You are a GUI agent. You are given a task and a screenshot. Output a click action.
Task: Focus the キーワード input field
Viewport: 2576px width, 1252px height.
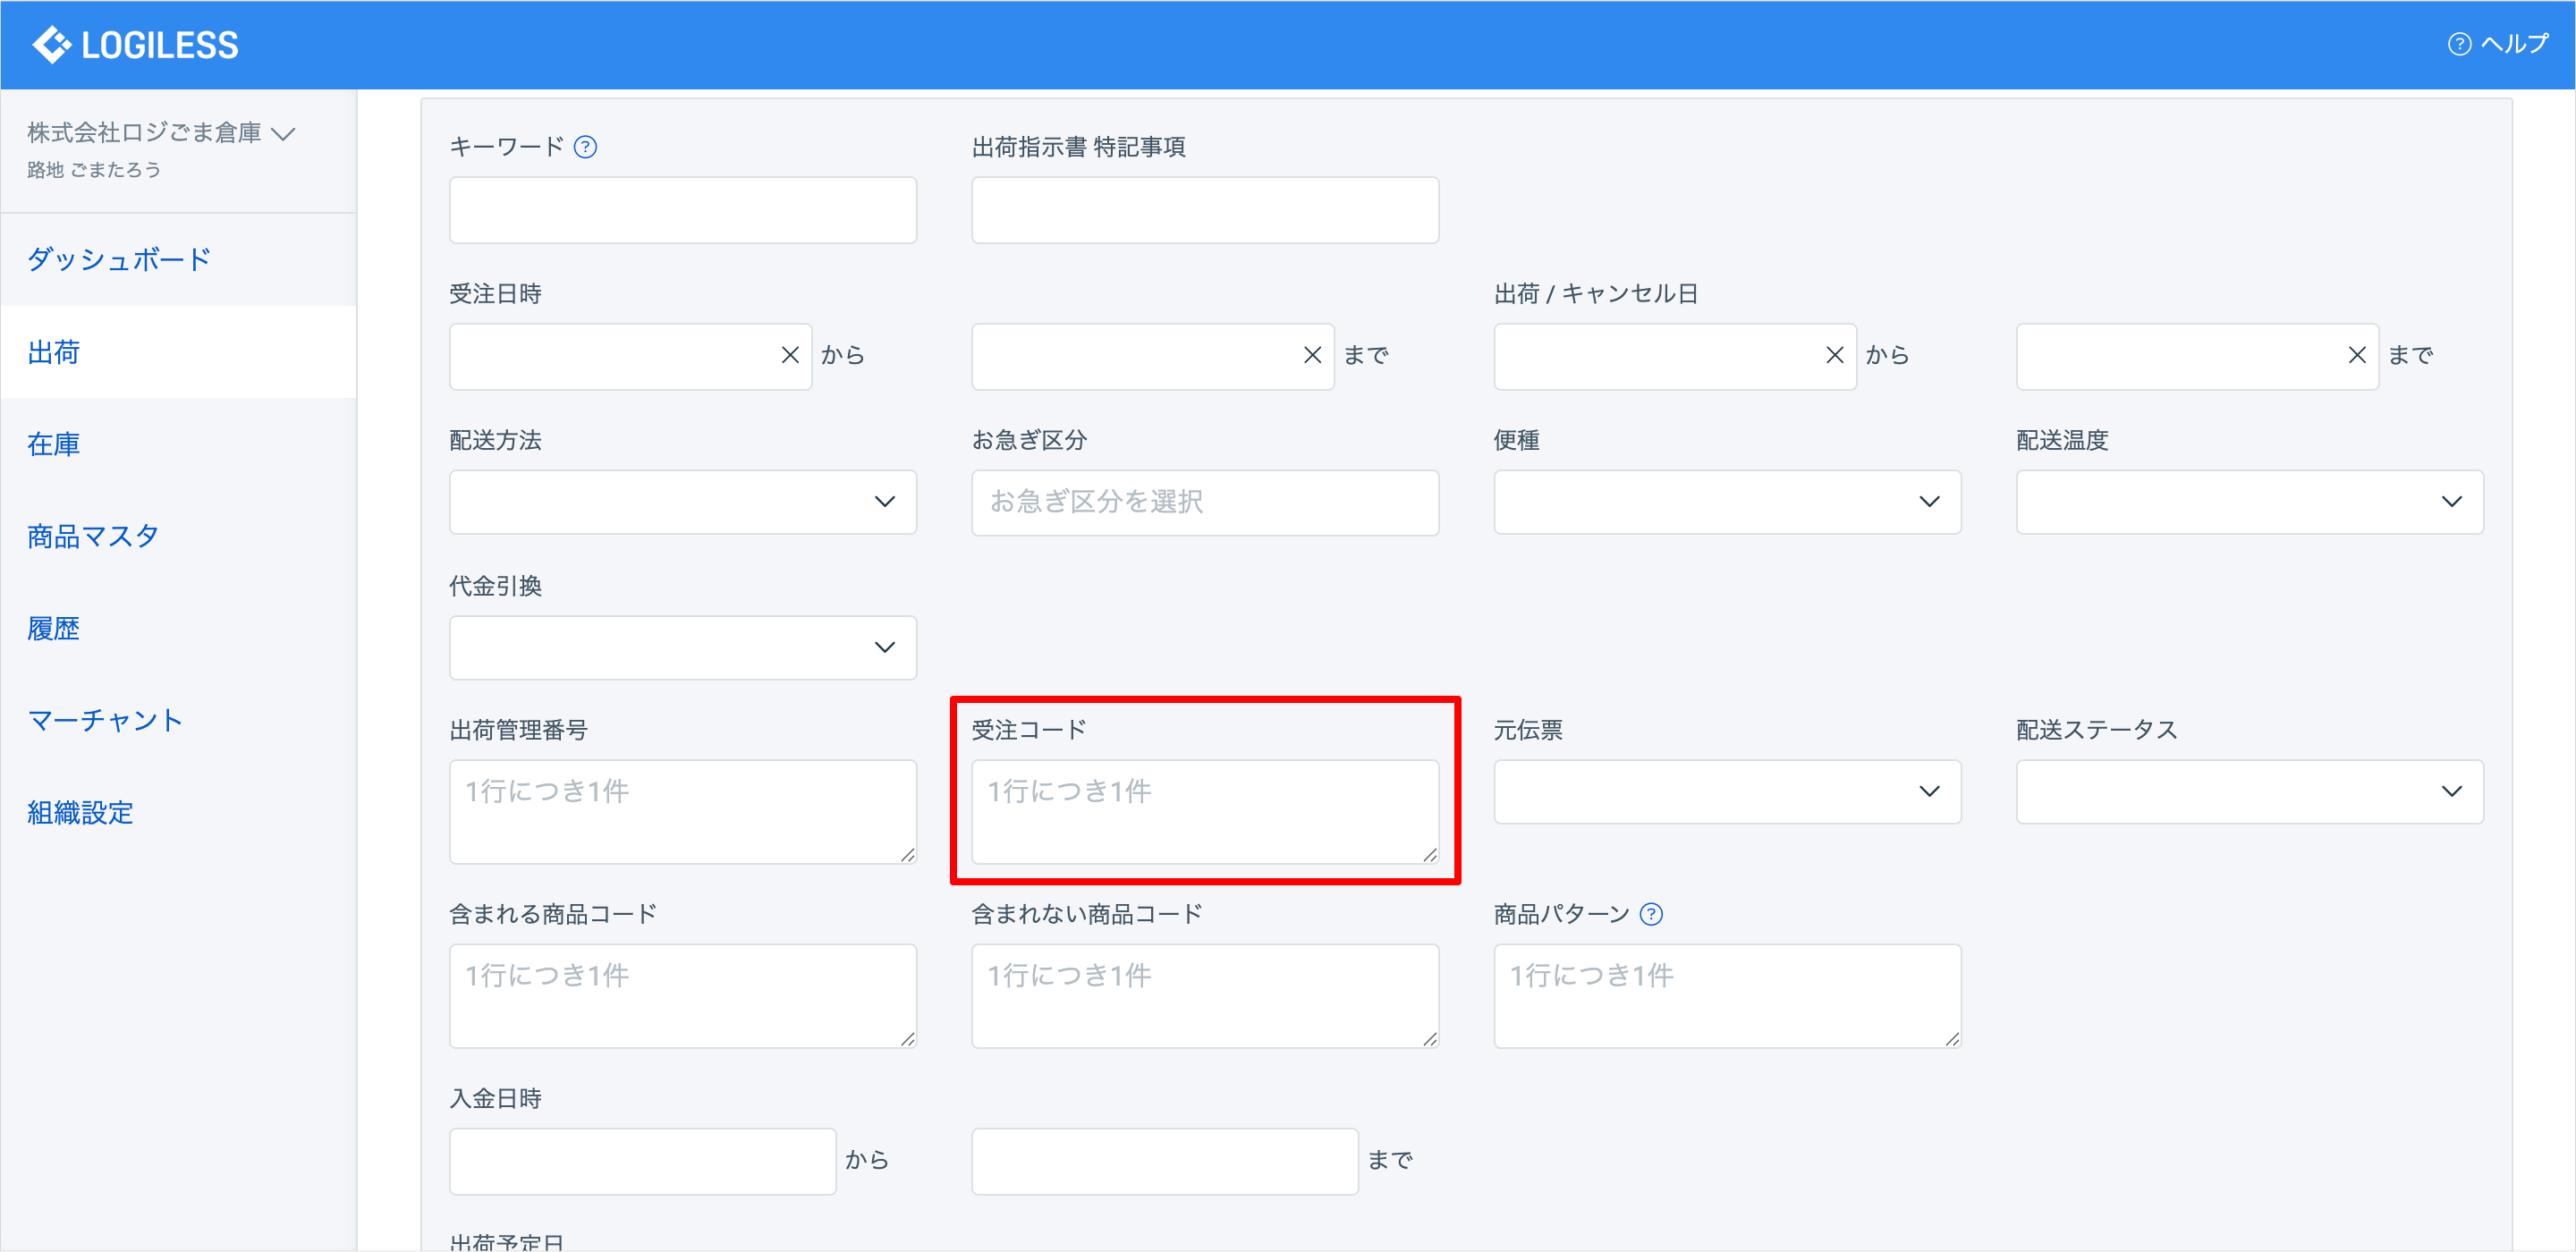(683, 210)
